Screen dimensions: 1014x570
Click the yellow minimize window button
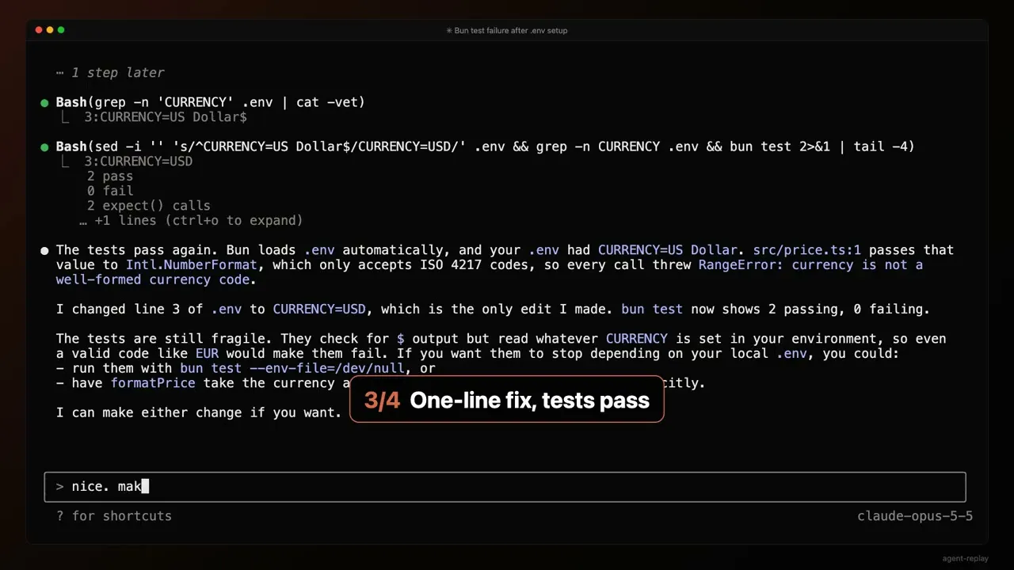click(x=50, y=30)
